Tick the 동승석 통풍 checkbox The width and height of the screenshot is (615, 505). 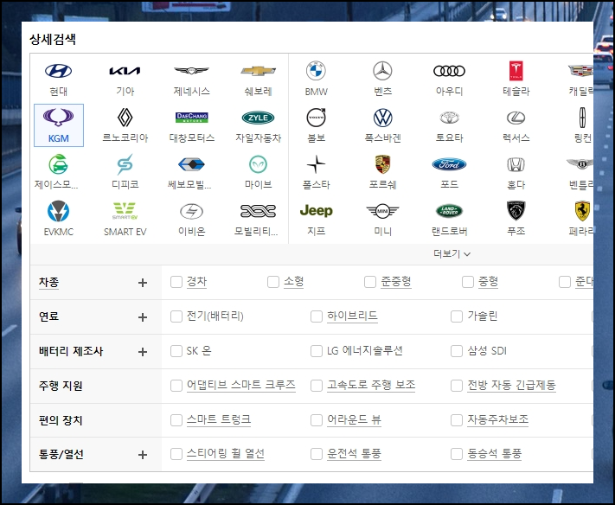click(x=457, y=454)
